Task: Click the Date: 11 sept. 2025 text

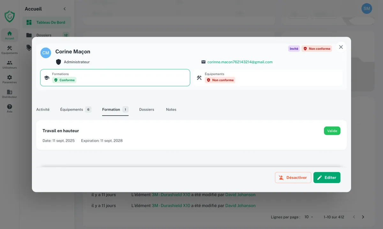Action: point(58,141)
